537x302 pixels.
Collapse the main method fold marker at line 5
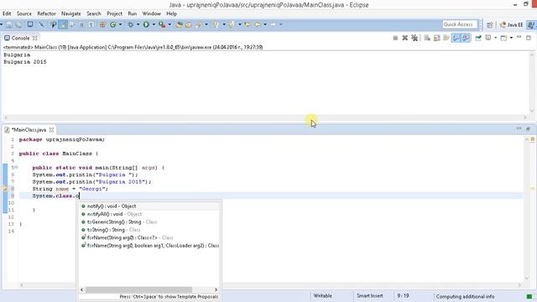click(x=16, y=167)
